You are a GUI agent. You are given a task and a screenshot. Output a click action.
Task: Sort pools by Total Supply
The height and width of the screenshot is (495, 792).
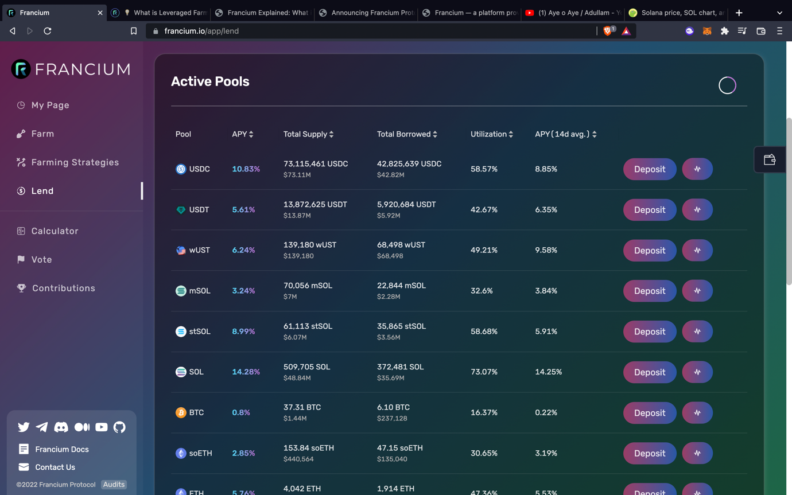309,134
